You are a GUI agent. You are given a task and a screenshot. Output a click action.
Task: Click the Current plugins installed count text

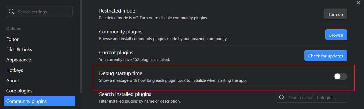[x=134, y=59]
